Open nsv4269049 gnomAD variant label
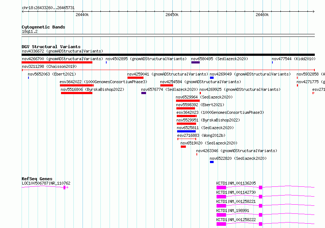 point(250,74)
